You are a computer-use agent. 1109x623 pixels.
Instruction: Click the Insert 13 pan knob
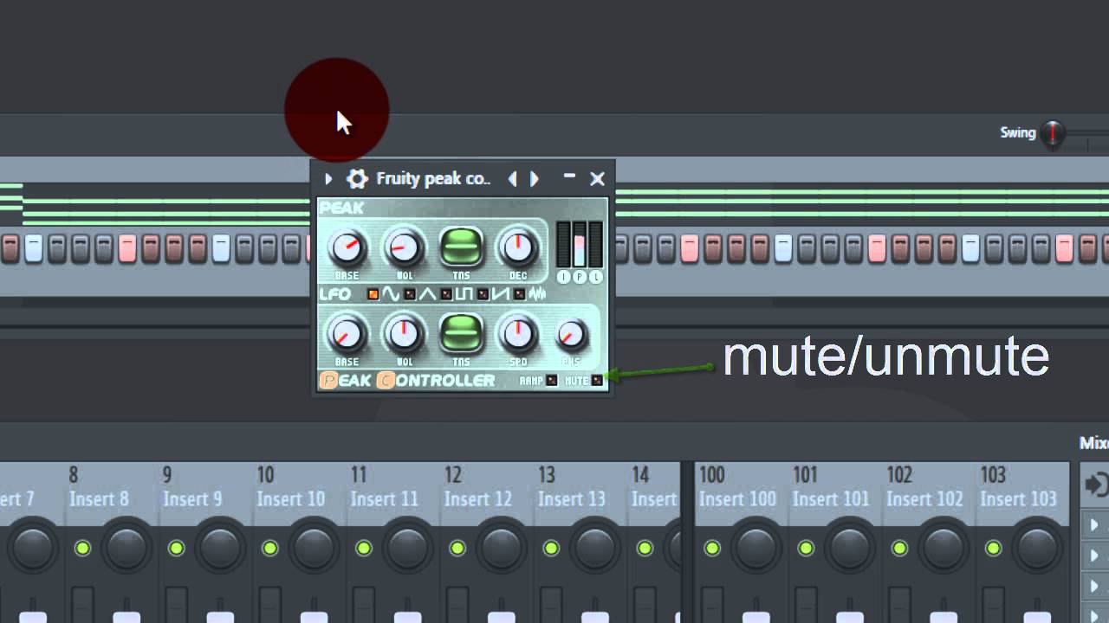[x=593, y=548]
